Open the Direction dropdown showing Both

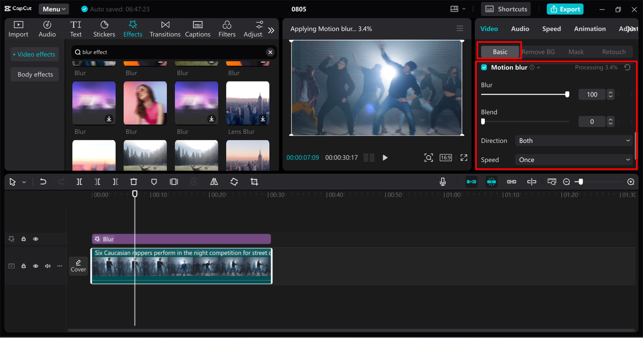pos(574,141)
